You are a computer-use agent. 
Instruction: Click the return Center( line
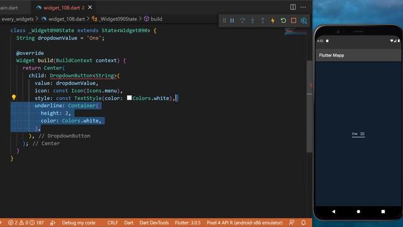(x=43, y=68)
